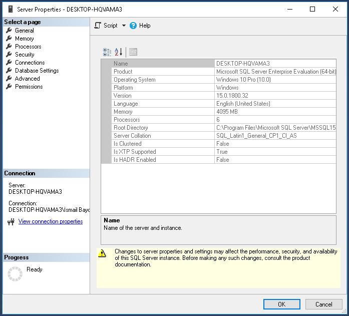The height and width of the screenshot is (316, 349).
Task: Select the Language property label
Action: coord(126,104)
